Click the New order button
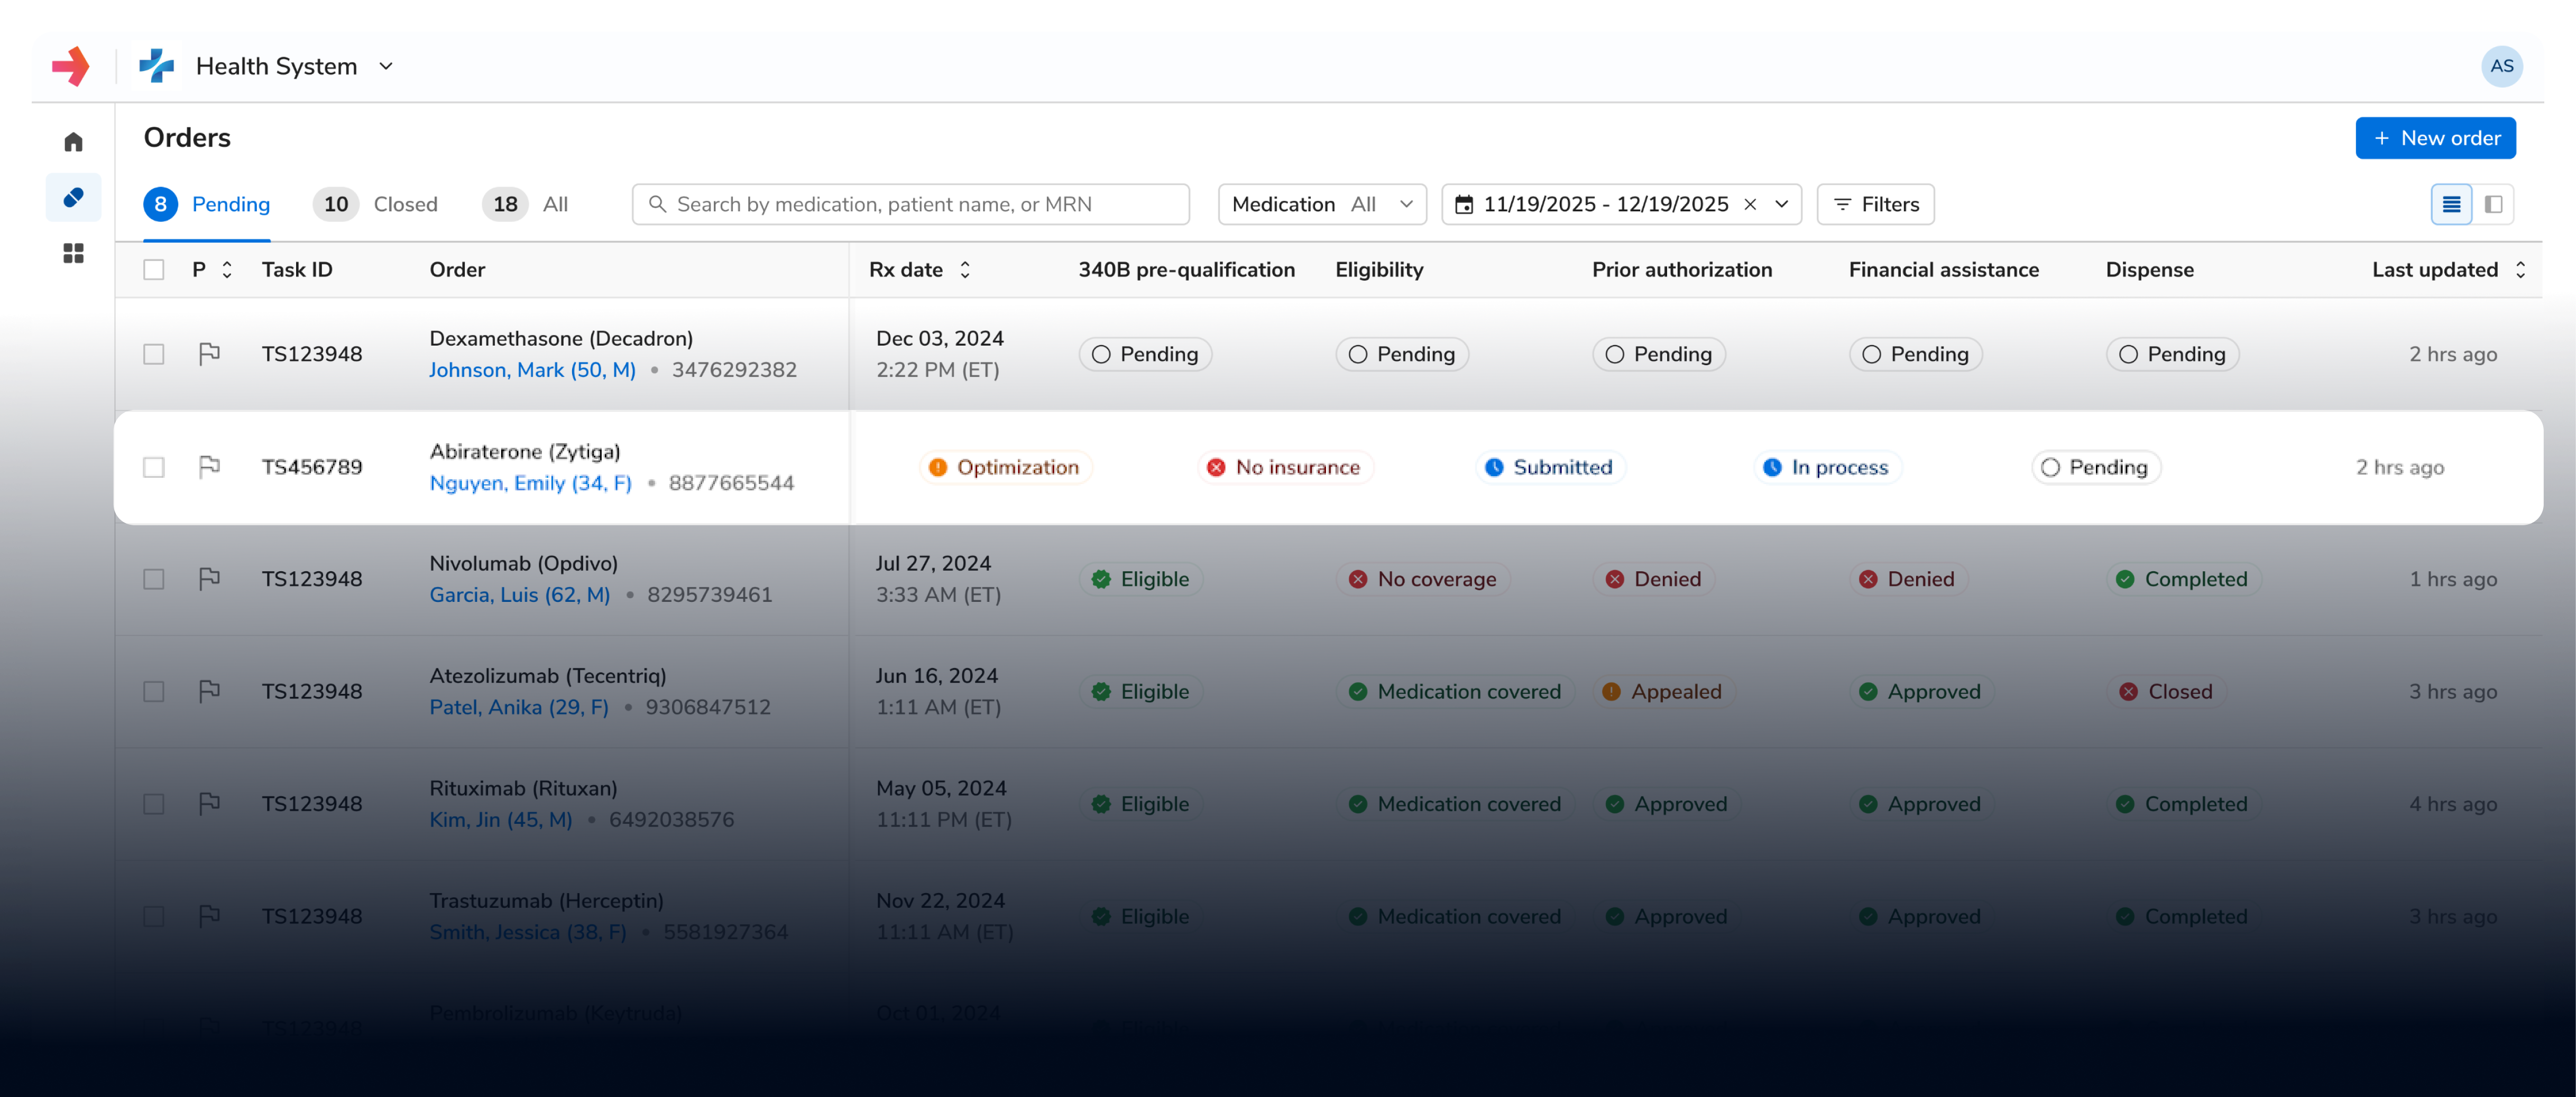The image size is (2576, 1097). tap(2435, 138)
